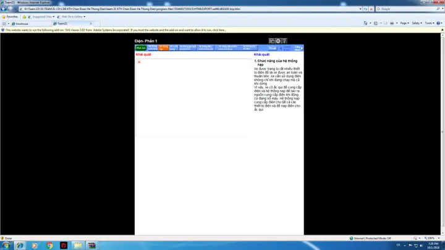Click in the Google search box
Image resolution: width=445 pixels, height=250 pixels.
tap(407, 9)
